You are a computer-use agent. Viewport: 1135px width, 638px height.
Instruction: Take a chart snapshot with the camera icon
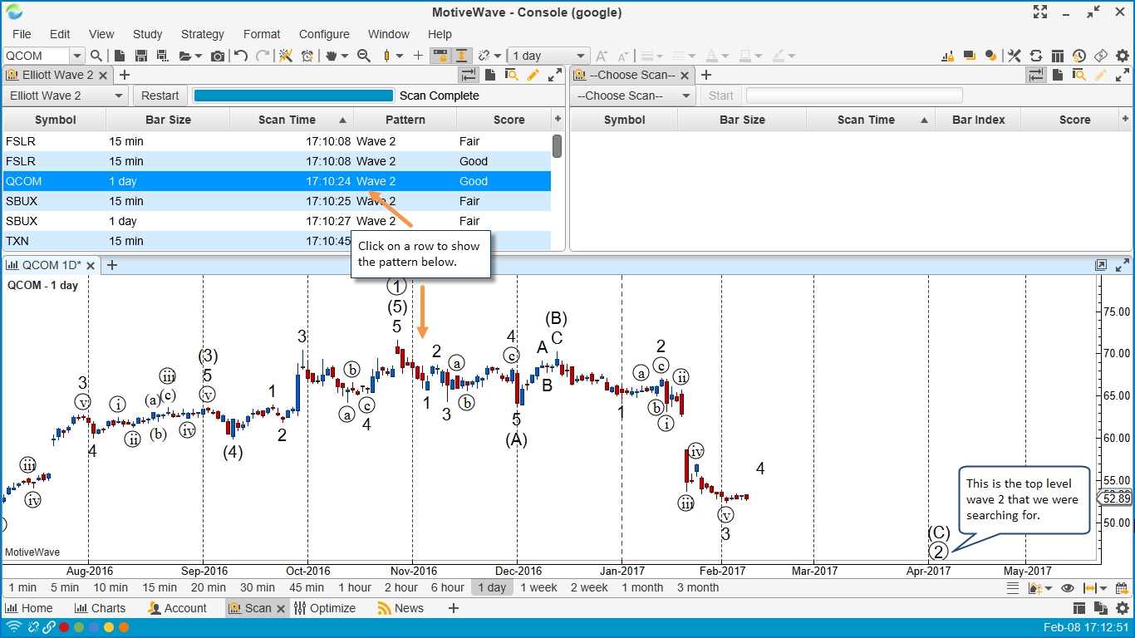(218, 56)
